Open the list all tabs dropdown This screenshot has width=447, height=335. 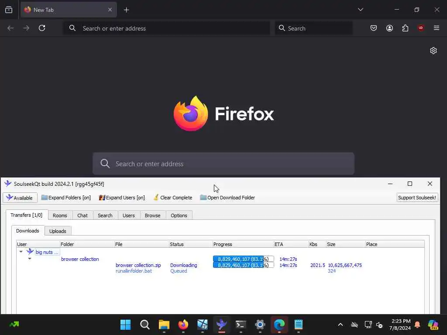[x=360, y=10]
